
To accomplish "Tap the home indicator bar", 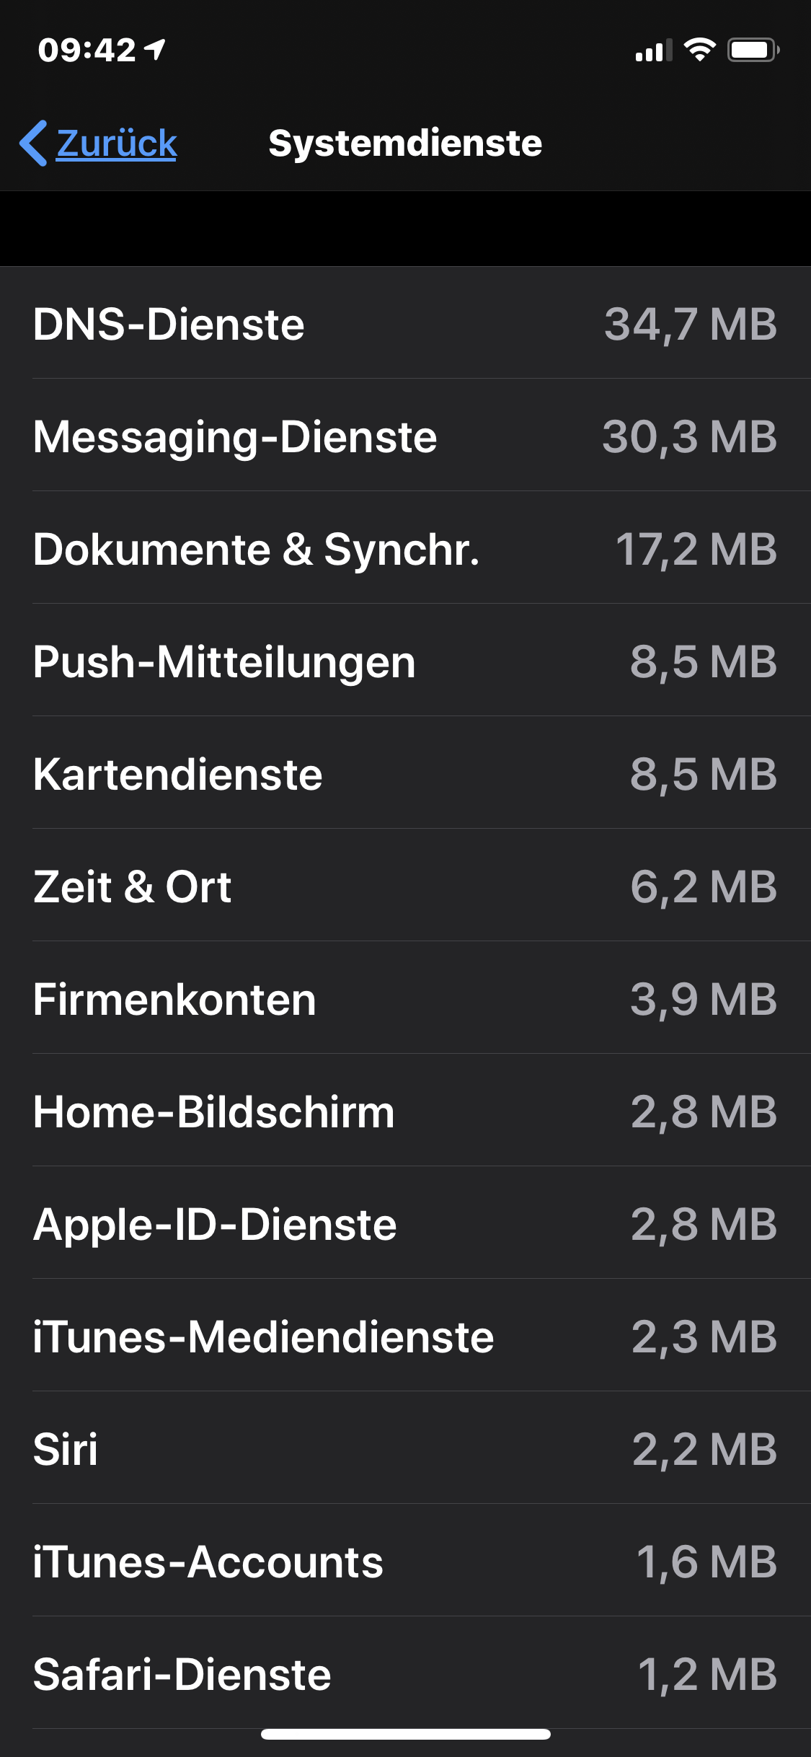I will [405, 1734].
